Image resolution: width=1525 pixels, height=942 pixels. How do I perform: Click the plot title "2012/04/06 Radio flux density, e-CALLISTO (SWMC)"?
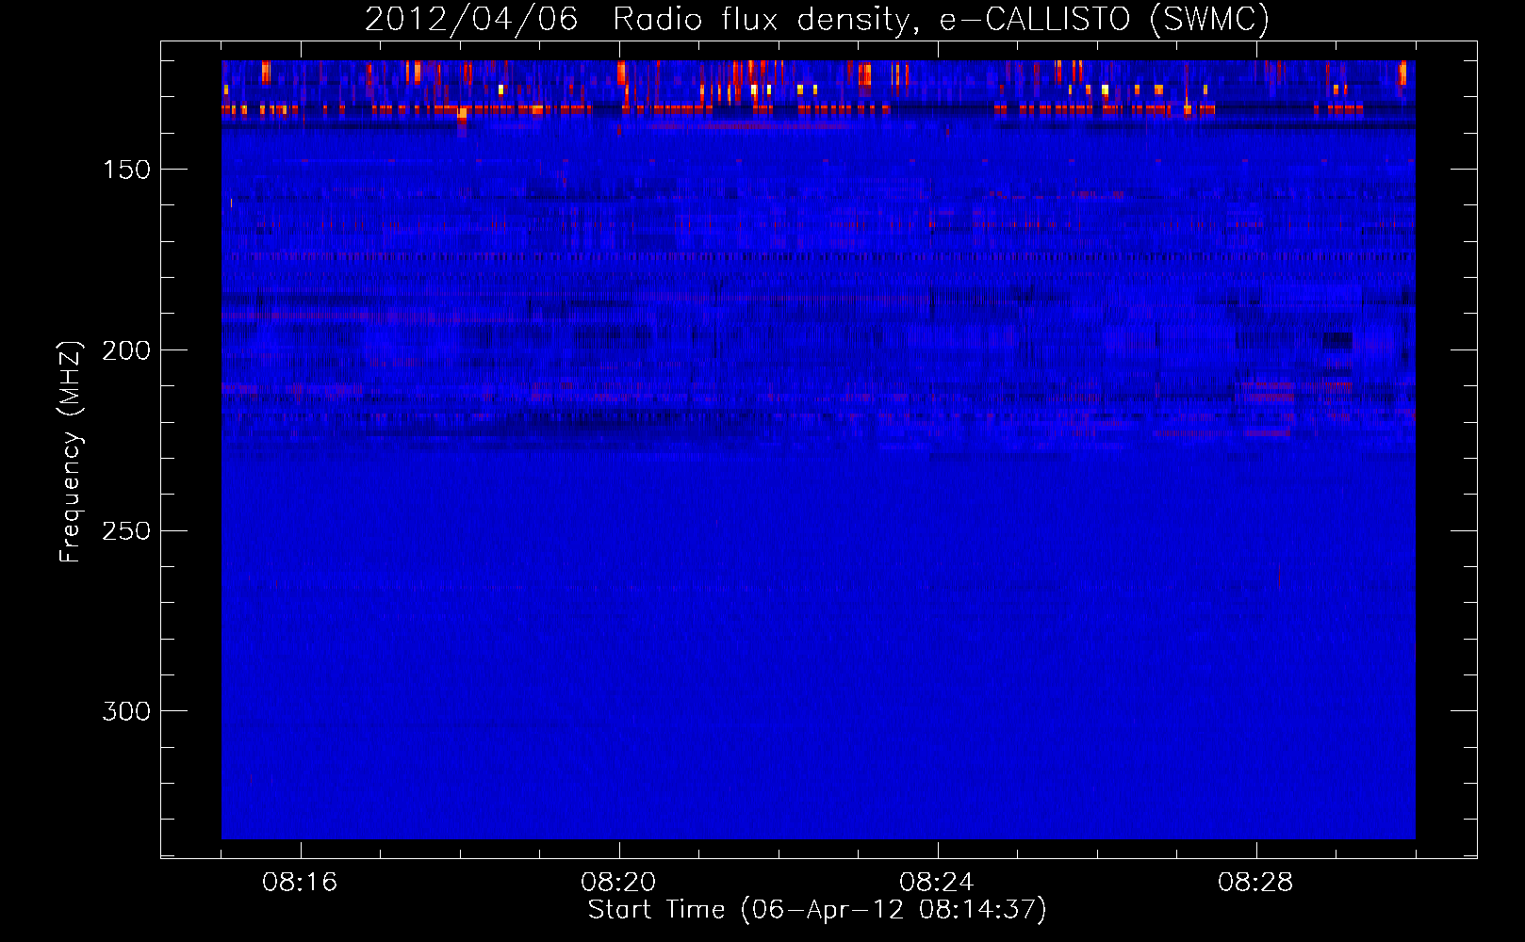pyautogui.click(x=817, y=20)
